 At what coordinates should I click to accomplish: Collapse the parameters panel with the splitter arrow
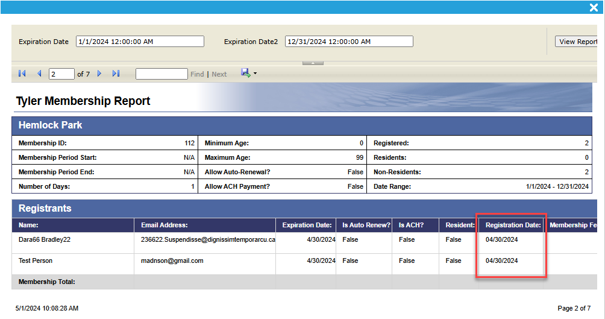[x=313, y=63]
